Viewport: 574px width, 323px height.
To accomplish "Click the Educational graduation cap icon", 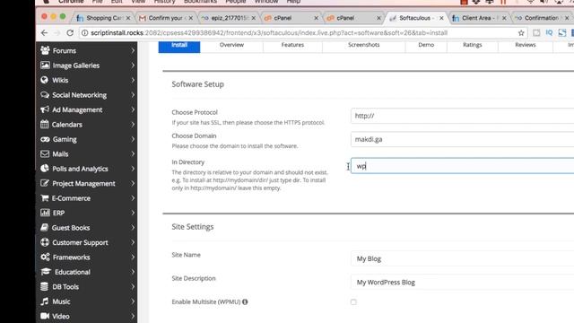I will tap(46, 272).
